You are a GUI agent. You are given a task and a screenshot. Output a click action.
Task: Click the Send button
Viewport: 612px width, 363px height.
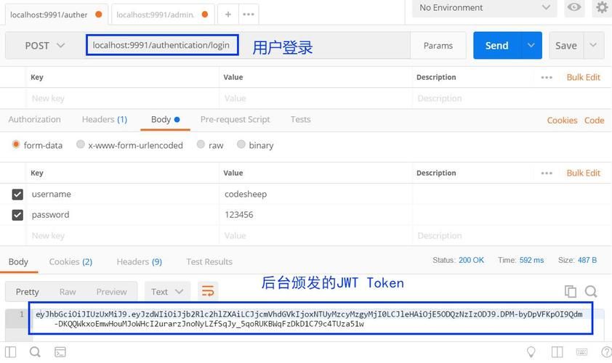coord(497,45)
